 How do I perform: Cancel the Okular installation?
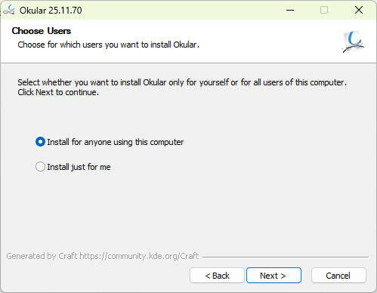pos(338,276)
